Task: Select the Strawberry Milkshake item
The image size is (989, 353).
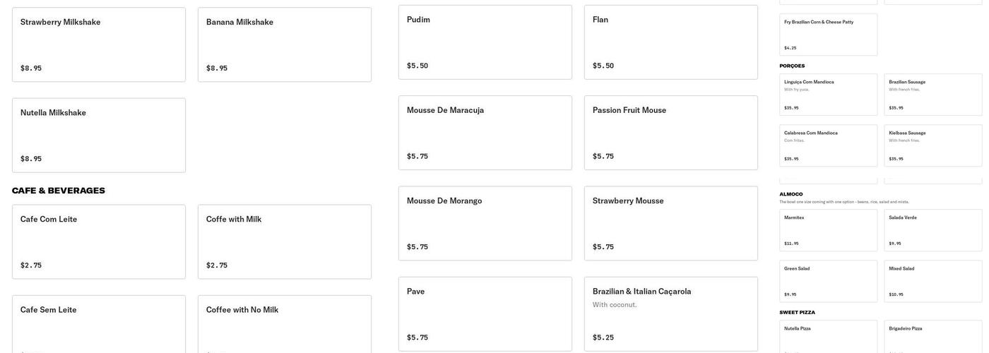Action: 99,44
